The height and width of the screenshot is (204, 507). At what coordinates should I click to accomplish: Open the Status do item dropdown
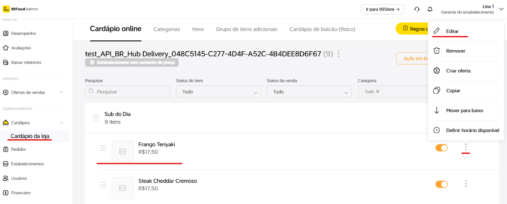coord(218,92)
